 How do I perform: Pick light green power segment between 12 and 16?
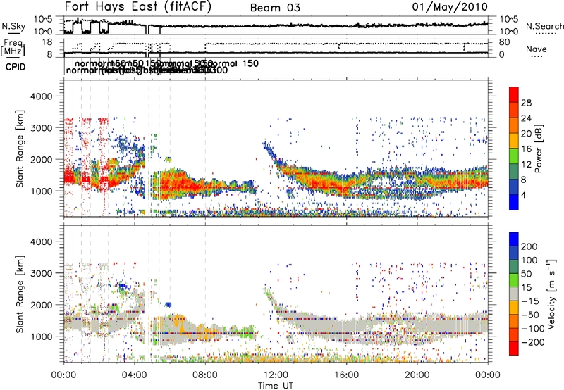tap(514, 156)
